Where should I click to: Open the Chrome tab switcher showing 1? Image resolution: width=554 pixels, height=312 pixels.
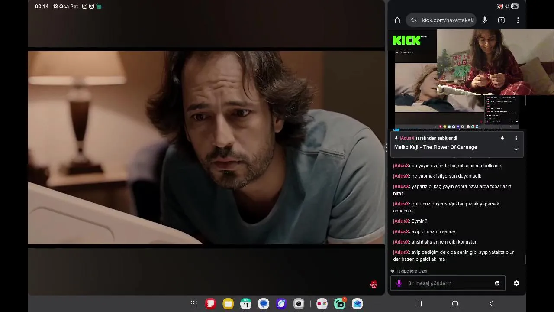(x=501, y=20)
